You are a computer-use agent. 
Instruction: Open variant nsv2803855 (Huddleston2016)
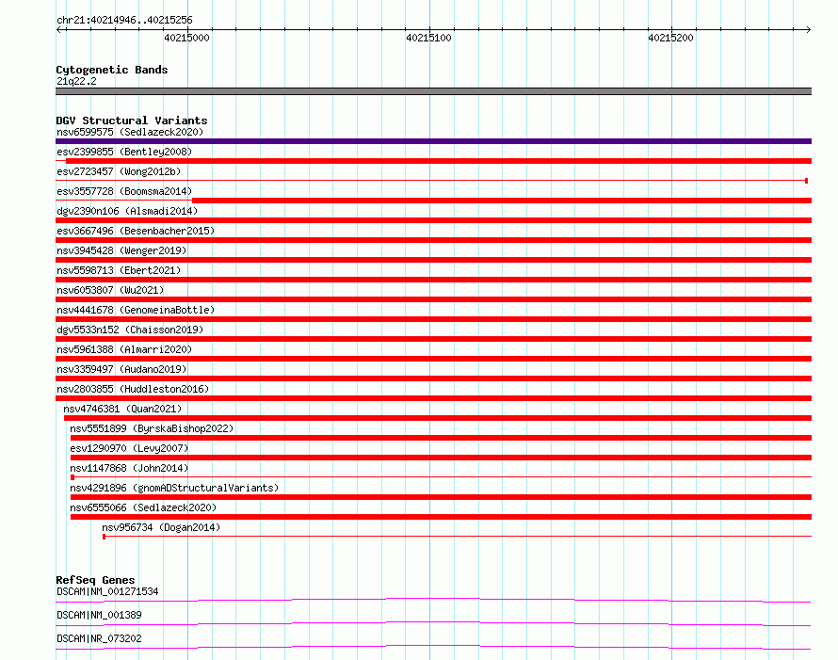coord(133,389)
